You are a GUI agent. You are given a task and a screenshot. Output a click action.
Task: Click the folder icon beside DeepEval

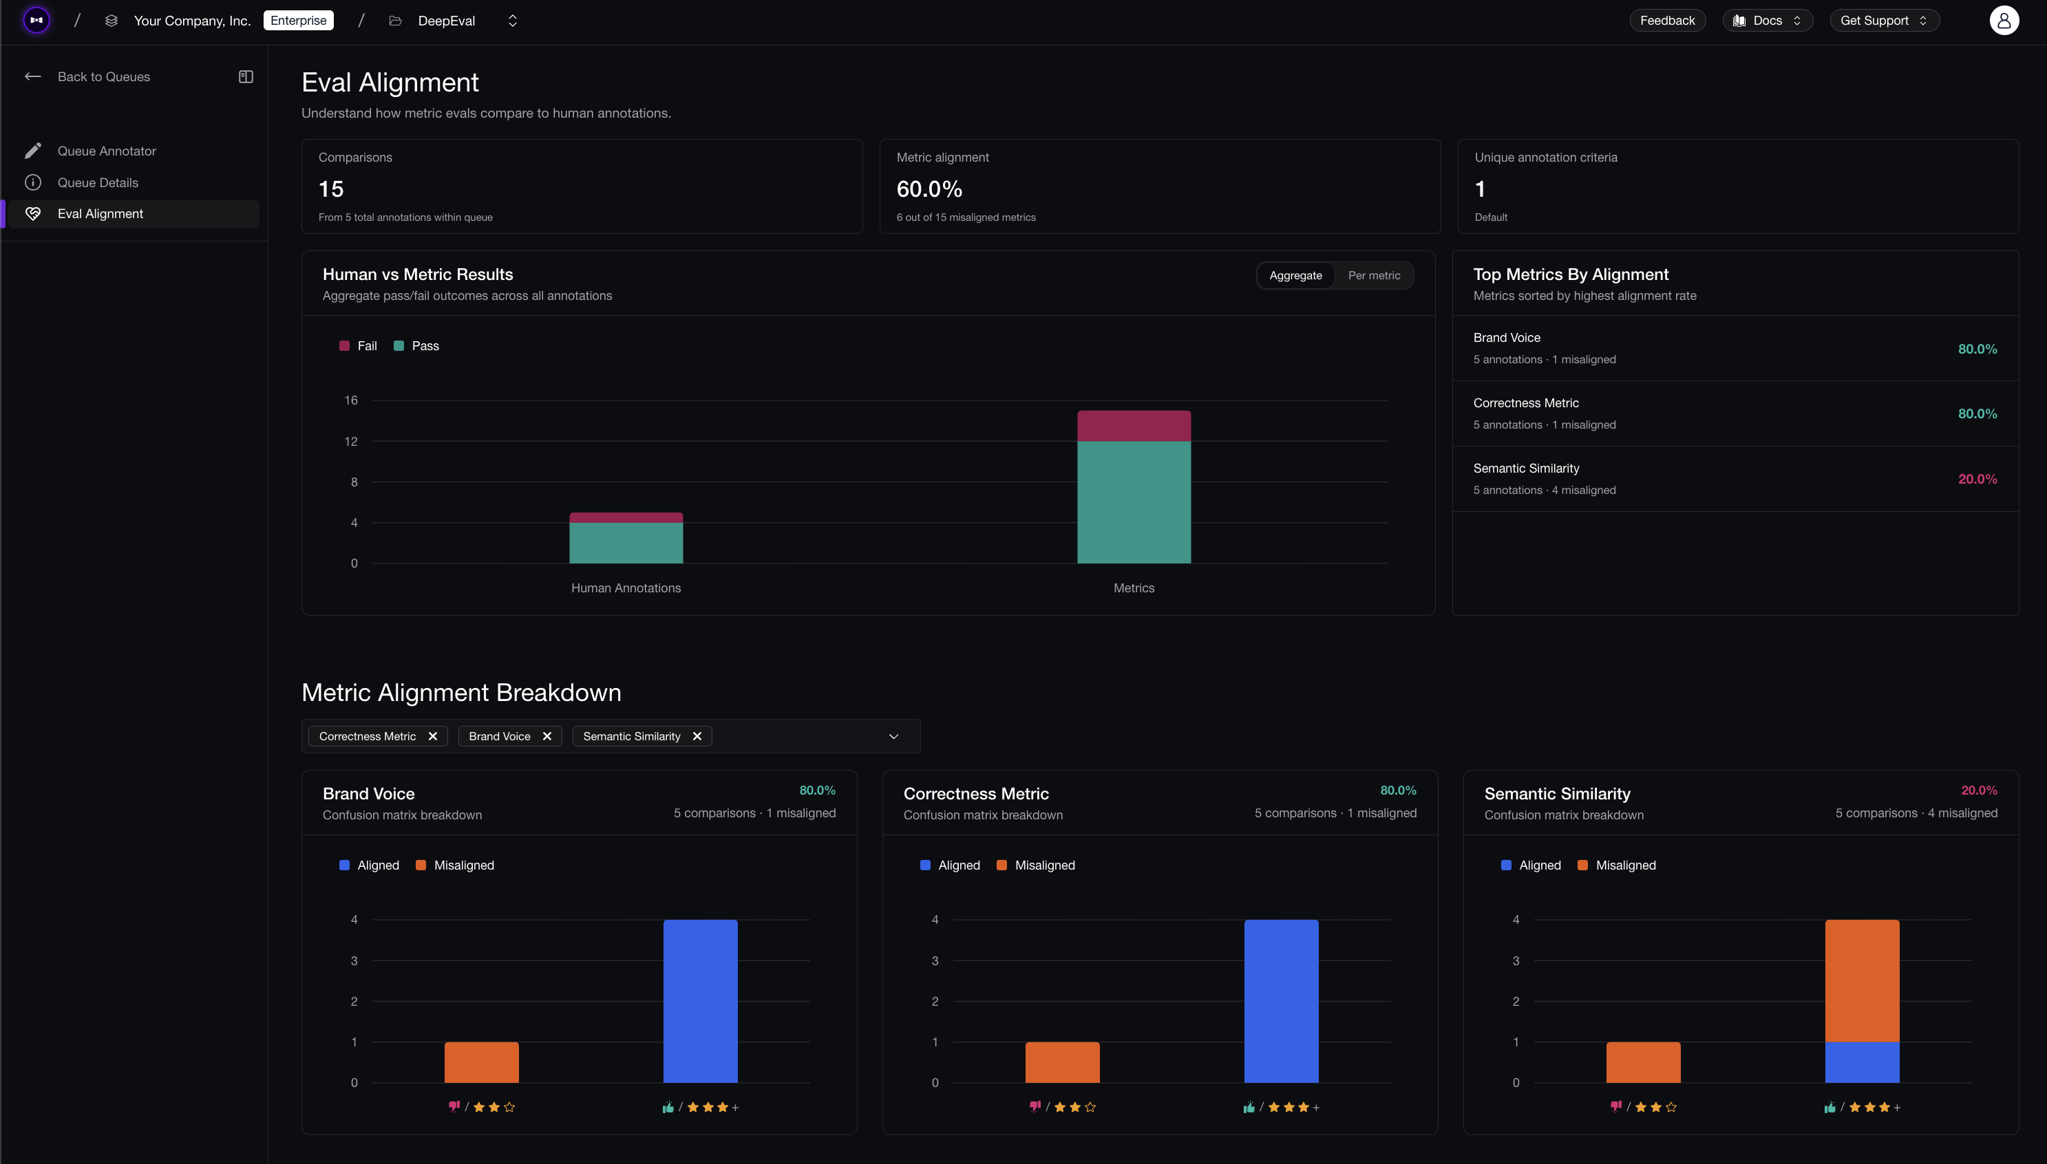(x=395, y=20)
